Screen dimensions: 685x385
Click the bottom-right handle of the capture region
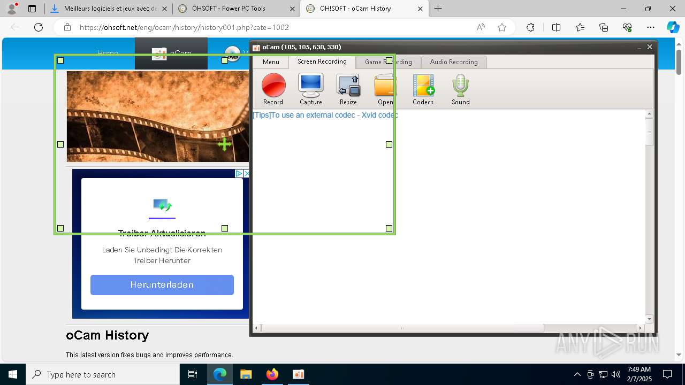389,228
